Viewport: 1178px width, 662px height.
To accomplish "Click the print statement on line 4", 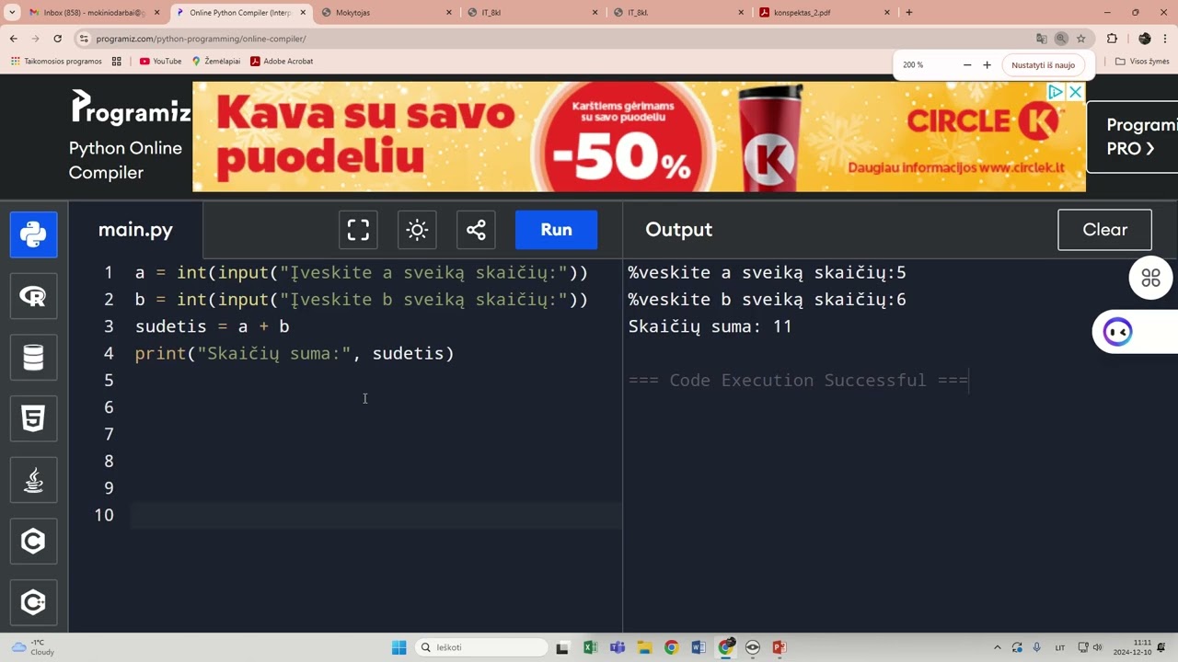I will coord(294,353).
